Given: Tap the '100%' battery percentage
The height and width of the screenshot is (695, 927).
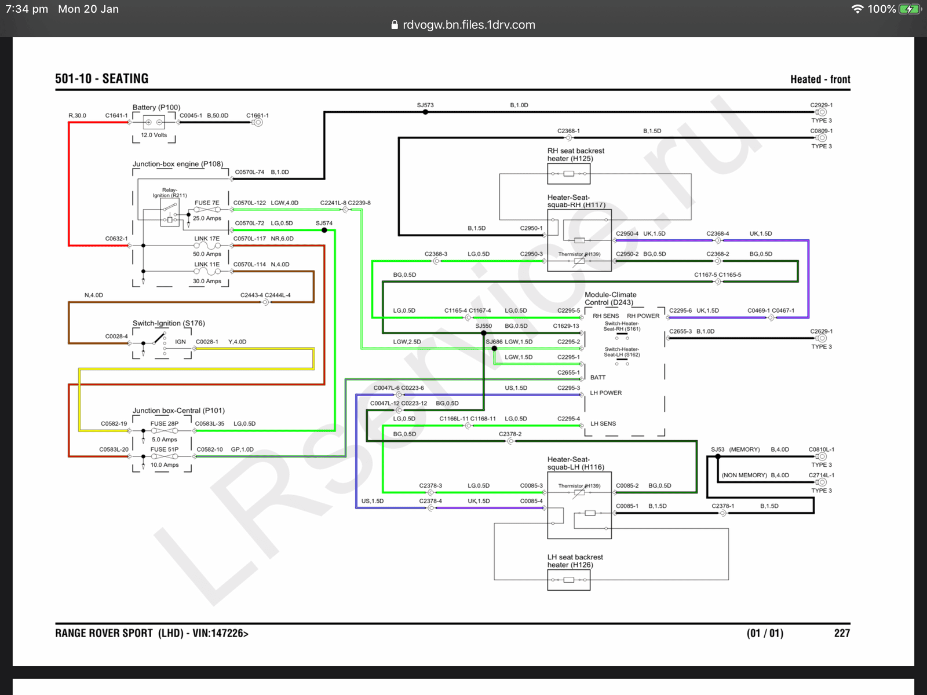Looking at the screenshot, I should coord(882,9).
